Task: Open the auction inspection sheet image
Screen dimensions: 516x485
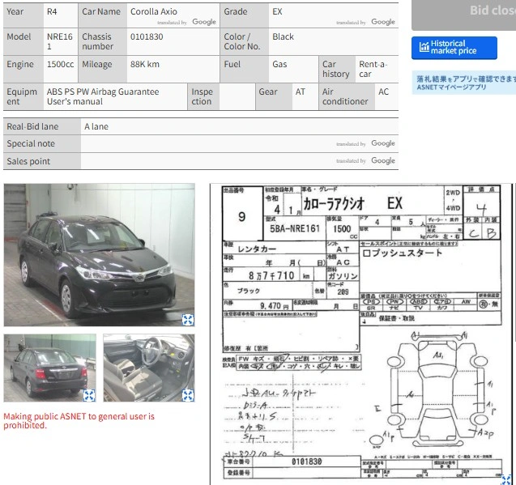Action: point(361,334)
